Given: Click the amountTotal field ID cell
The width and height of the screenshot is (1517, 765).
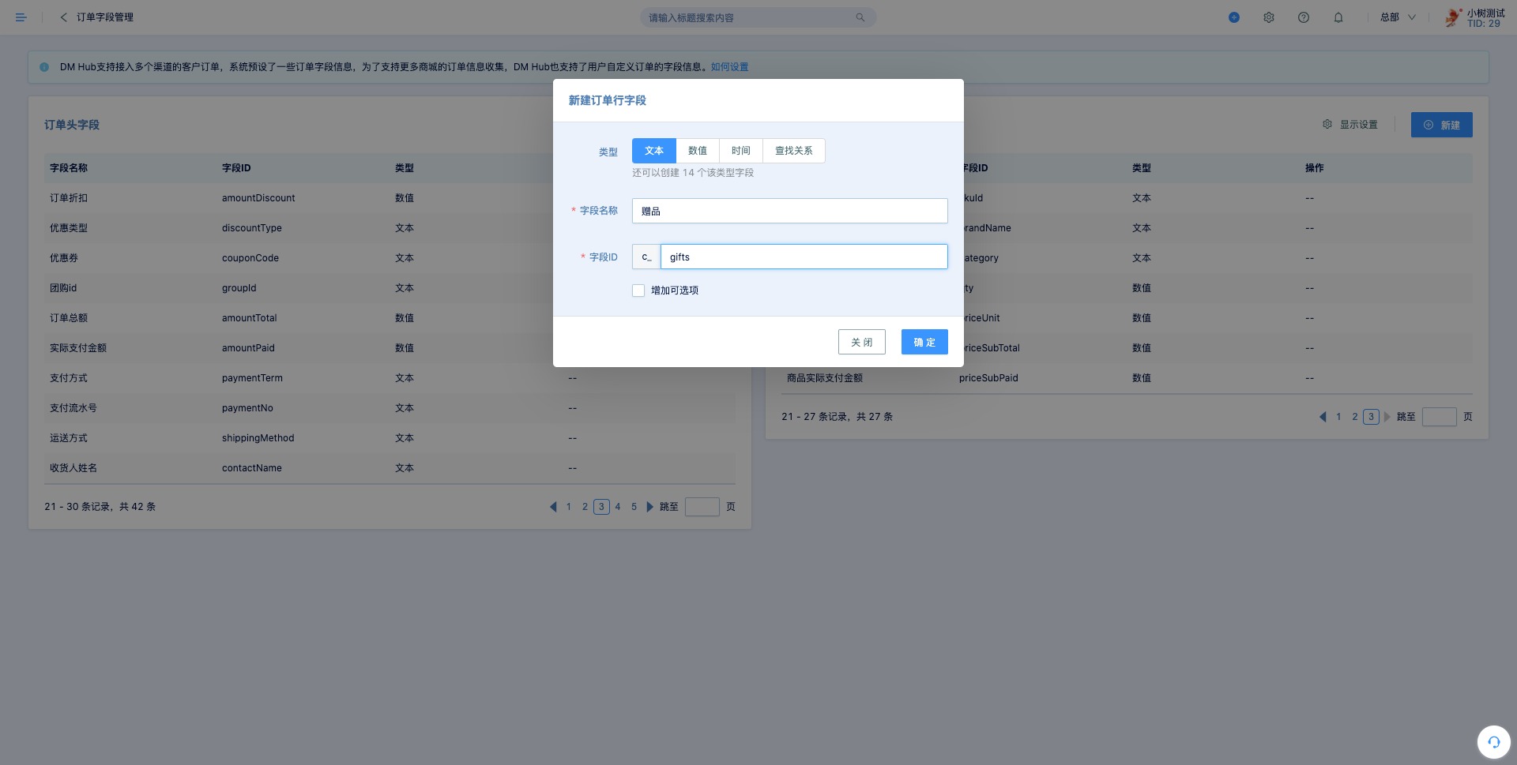Looking at the screenshot, I should (x=250, y=318).
